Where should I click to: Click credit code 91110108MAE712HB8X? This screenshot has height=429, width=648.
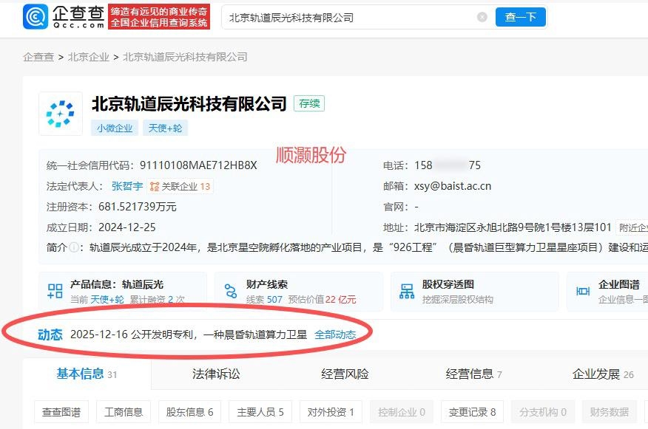[198, 165]
